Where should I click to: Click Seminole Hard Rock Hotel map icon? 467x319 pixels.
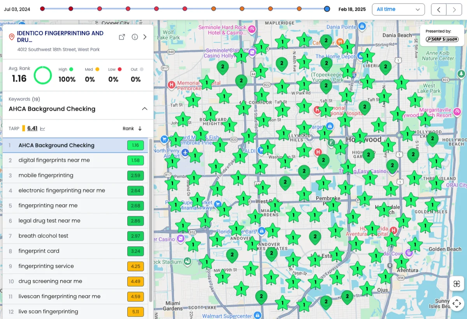click(251, 29)
